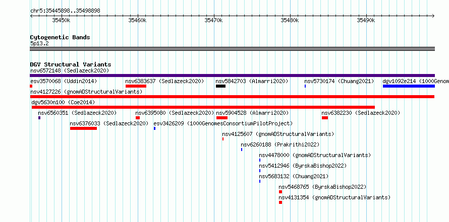The width and height of the screenshot is (449, 222).
Task: Open esv3426209 (1000GenomesConsortiumPilotProject) label
Action: (223, 123)
